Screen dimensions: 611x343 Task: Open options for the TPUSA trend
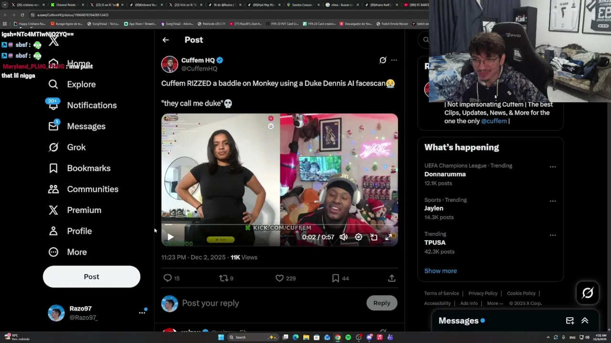point(552,235)
